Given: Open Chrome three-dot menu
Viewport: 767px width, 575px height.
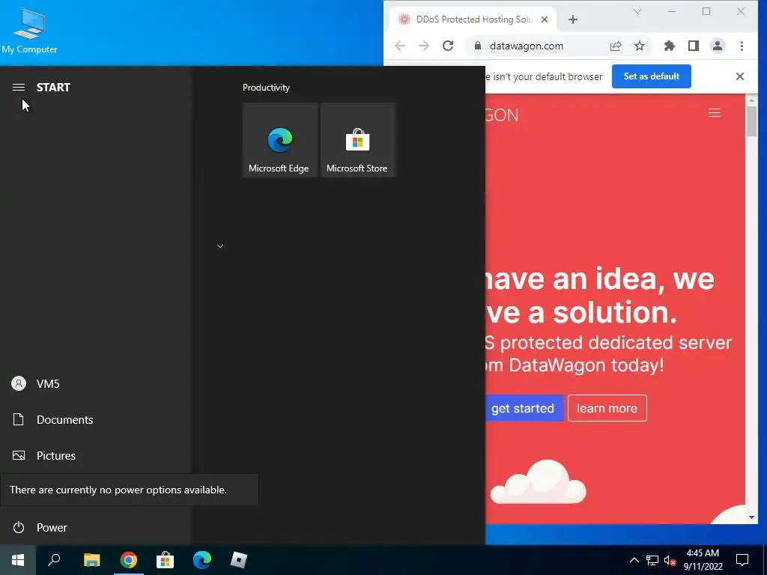Looking at the screenshot, I should (x=742, y=46).
